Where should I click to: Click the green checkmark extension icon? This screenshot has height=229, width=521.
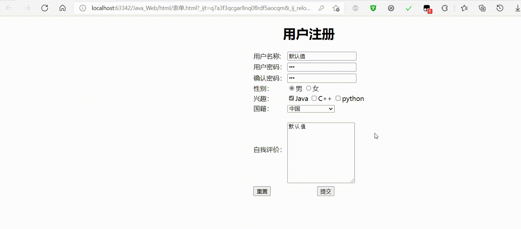[409, 8]
